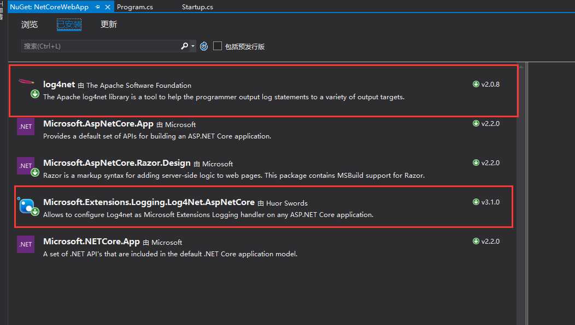The height and width of the screenshot is (325, 575).
Task: Select the log4net package name
Action: pyautogui.click(x=59, y=85)
